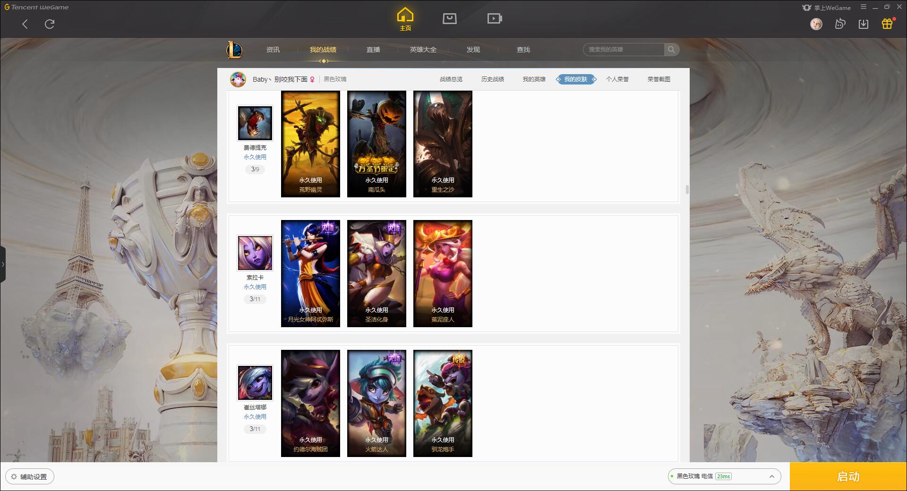The width and height of the screenshot is (907, 491).
Task: Open the 圣洁化身 skin card
Action: (x=376, y=273)
